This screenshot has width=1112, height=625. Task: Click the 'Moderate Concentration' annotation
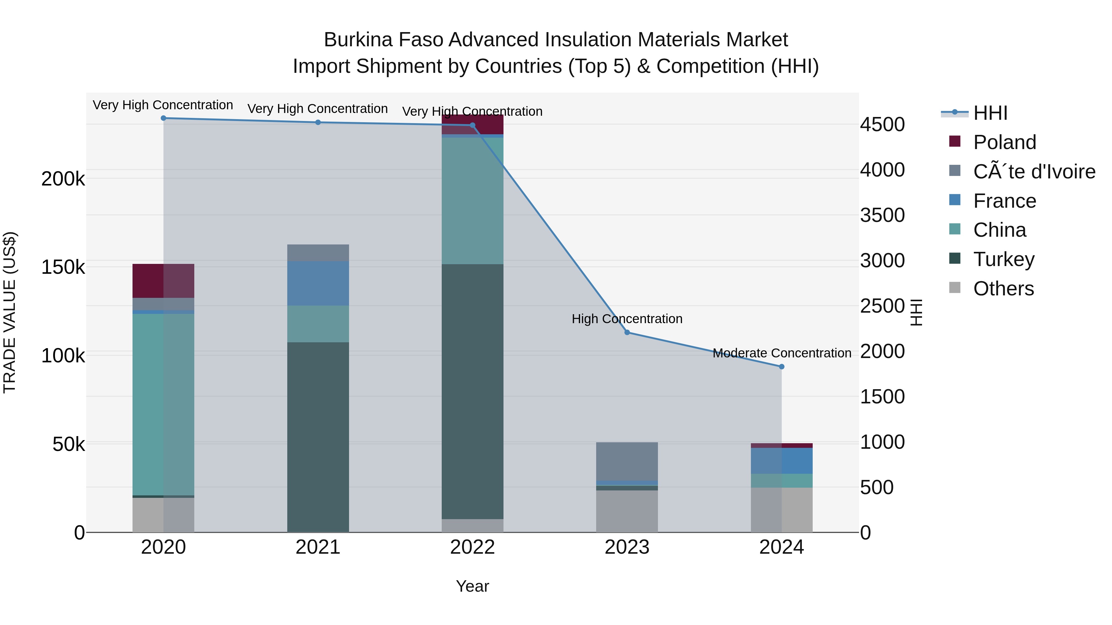pyautogui.click(x=782, y=353)
